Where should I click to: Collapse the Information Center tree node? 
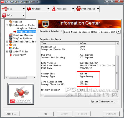7,25
